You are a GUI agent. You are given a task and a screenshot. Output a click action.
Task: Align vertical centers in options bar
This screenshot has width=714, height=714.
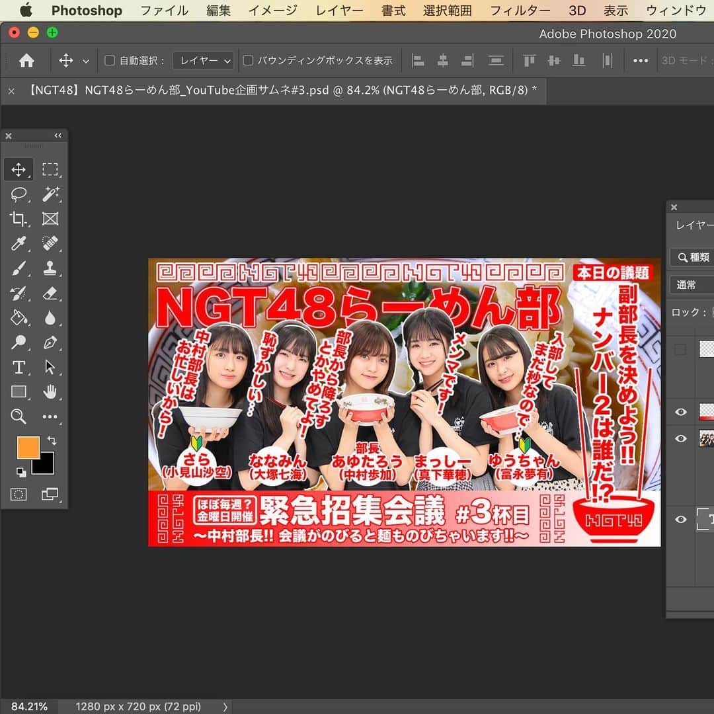[x=554, y=61]
